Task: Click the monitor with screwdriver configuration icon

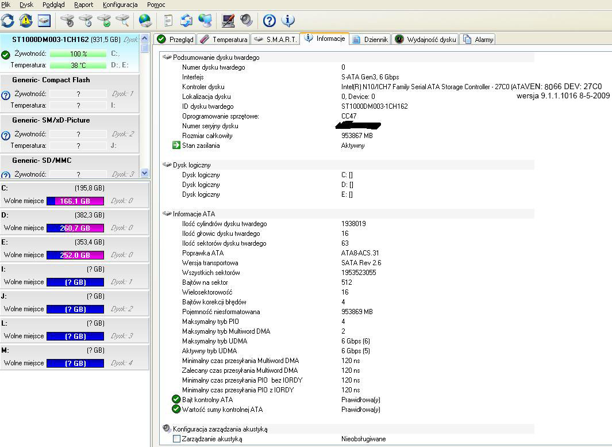Action: pyautogui.click(x=228, y=21)
